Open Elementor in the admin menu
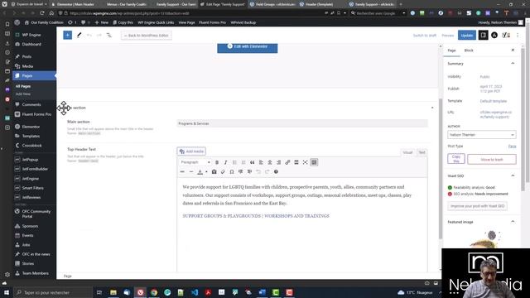 (31, 127)
